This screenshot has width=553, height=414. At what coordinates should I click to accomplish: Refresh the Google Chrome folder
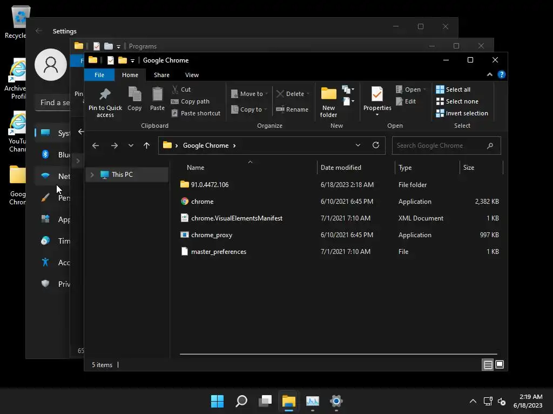tap(376, 145)
